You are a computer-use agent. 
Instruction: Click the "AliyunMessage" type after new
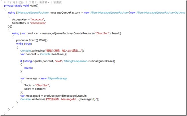(57, 78)
